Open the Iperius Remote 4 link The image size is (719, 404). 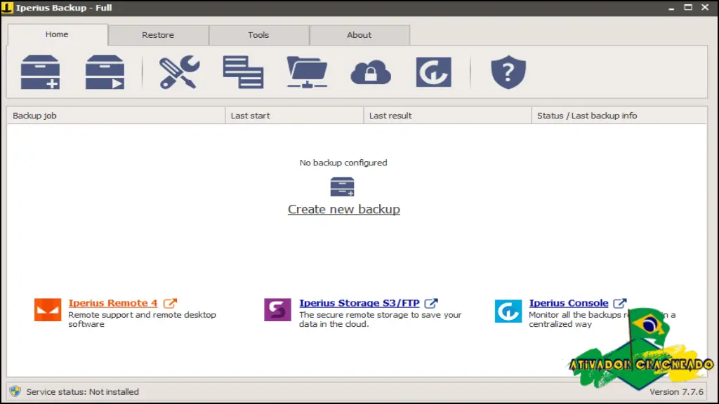(113, 303)
